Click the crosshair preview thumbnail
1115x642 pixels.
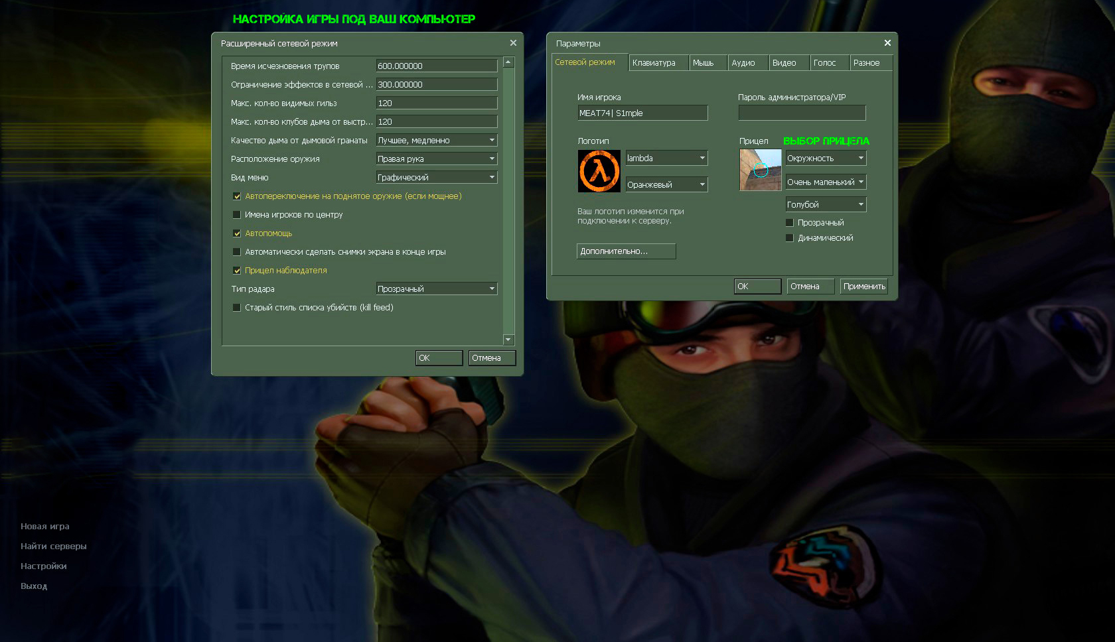click(x=761, y=170)
